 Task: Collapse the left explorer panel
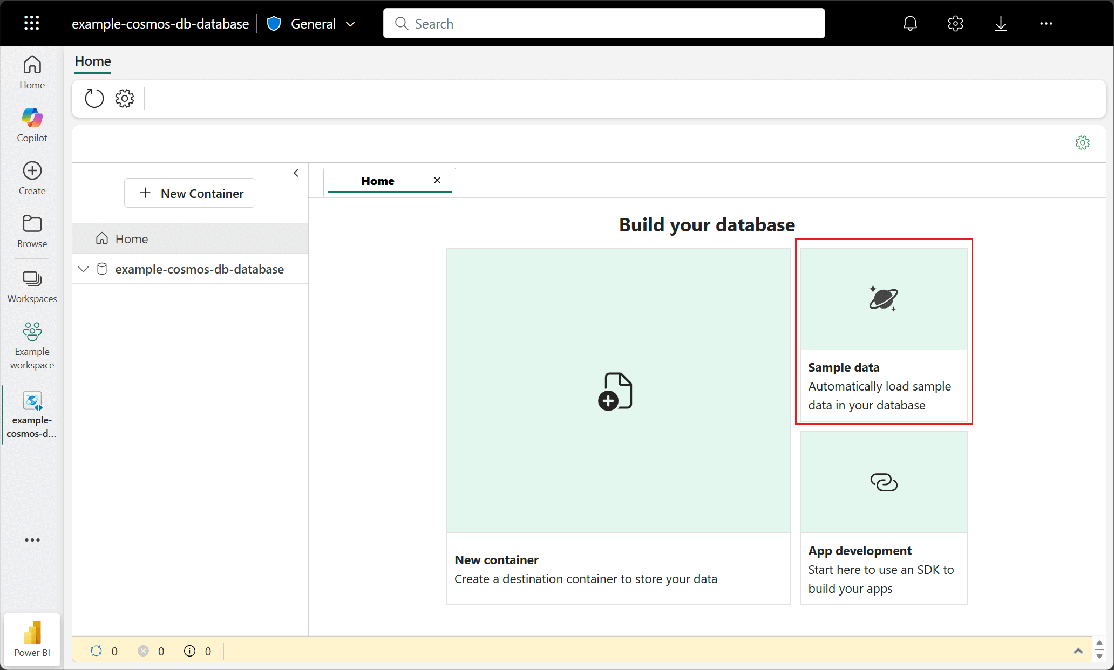point(296,173)
